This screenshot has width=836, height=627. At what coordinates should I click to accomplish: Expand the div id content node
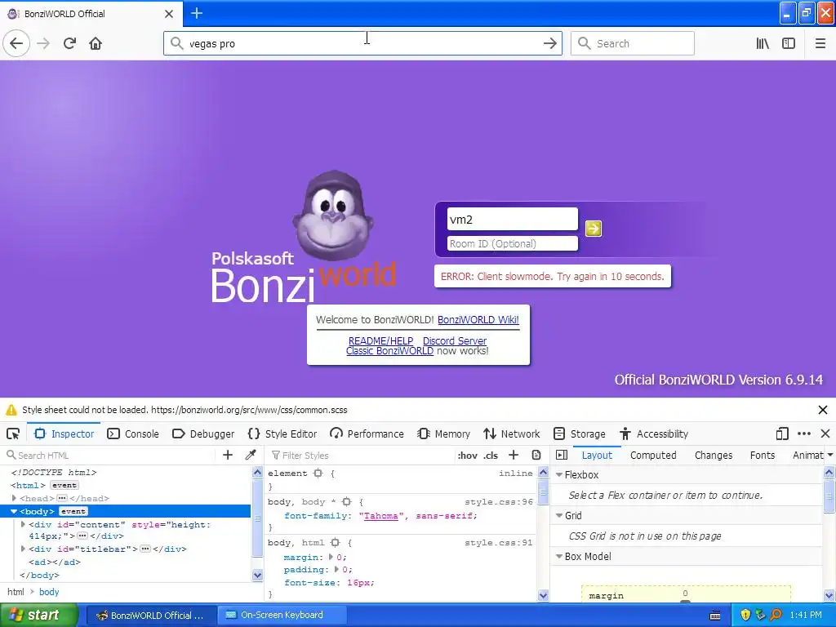point(23,525)
